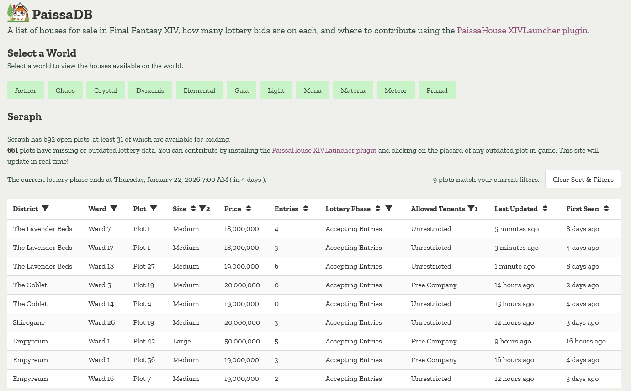Screen dimensions: 631x391
Task: Click the 1 minute ago cell
Action: [514, 266]
